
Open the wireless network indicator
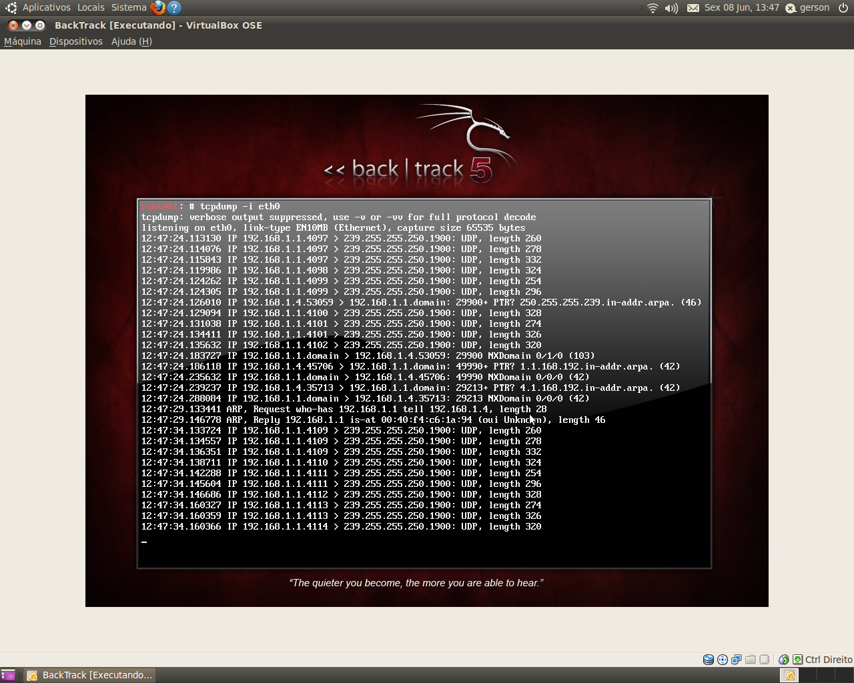click(x=653, y=8)
